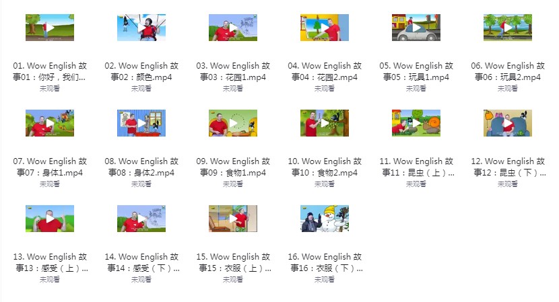559x302 pixels.
Task: Play the 05 玩具1 car video thumbnail
Action: tap(416, 28)
